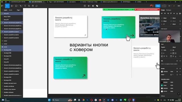Screen dimensions: 182x102
Task: Remove the stroke with minus icon
Action: click(x=180, y=72)
